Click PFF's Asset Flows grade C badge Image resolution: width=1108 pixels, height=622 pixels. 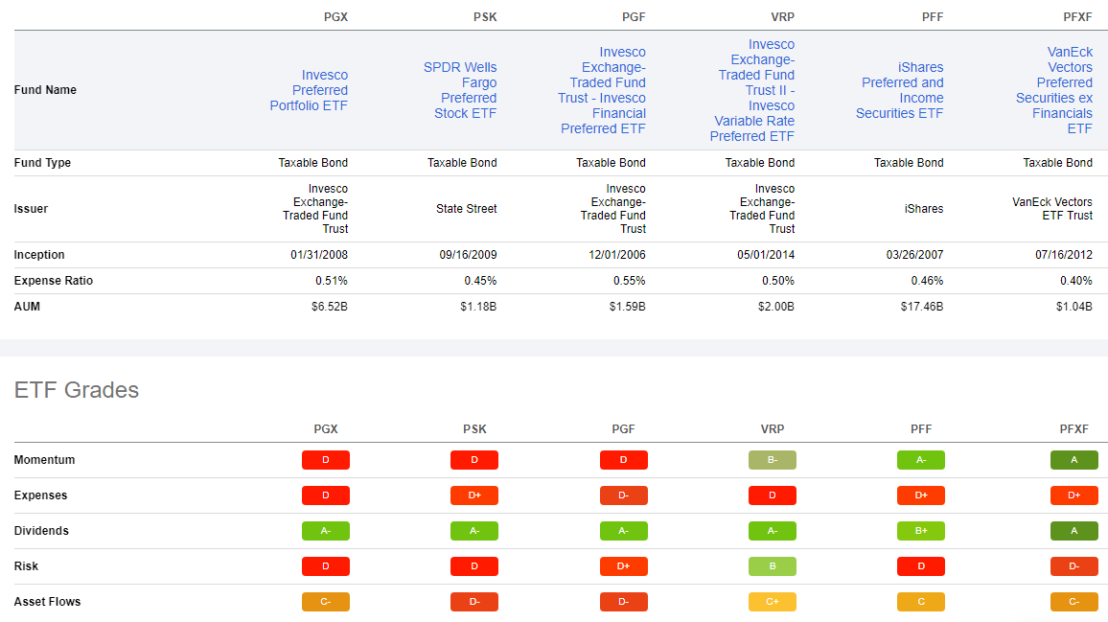tap(921, 602)
